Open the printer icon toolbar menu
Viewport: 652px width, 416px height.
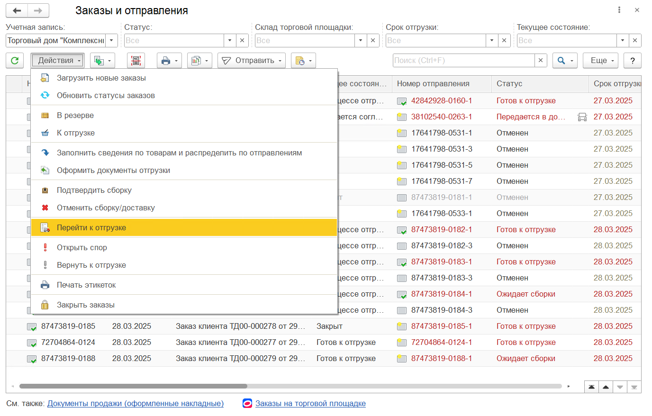[169, 61]
